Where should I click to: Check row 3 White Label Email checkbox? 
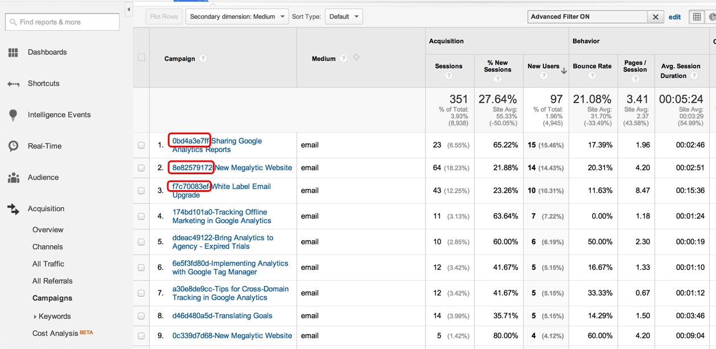tap(141, 191)
